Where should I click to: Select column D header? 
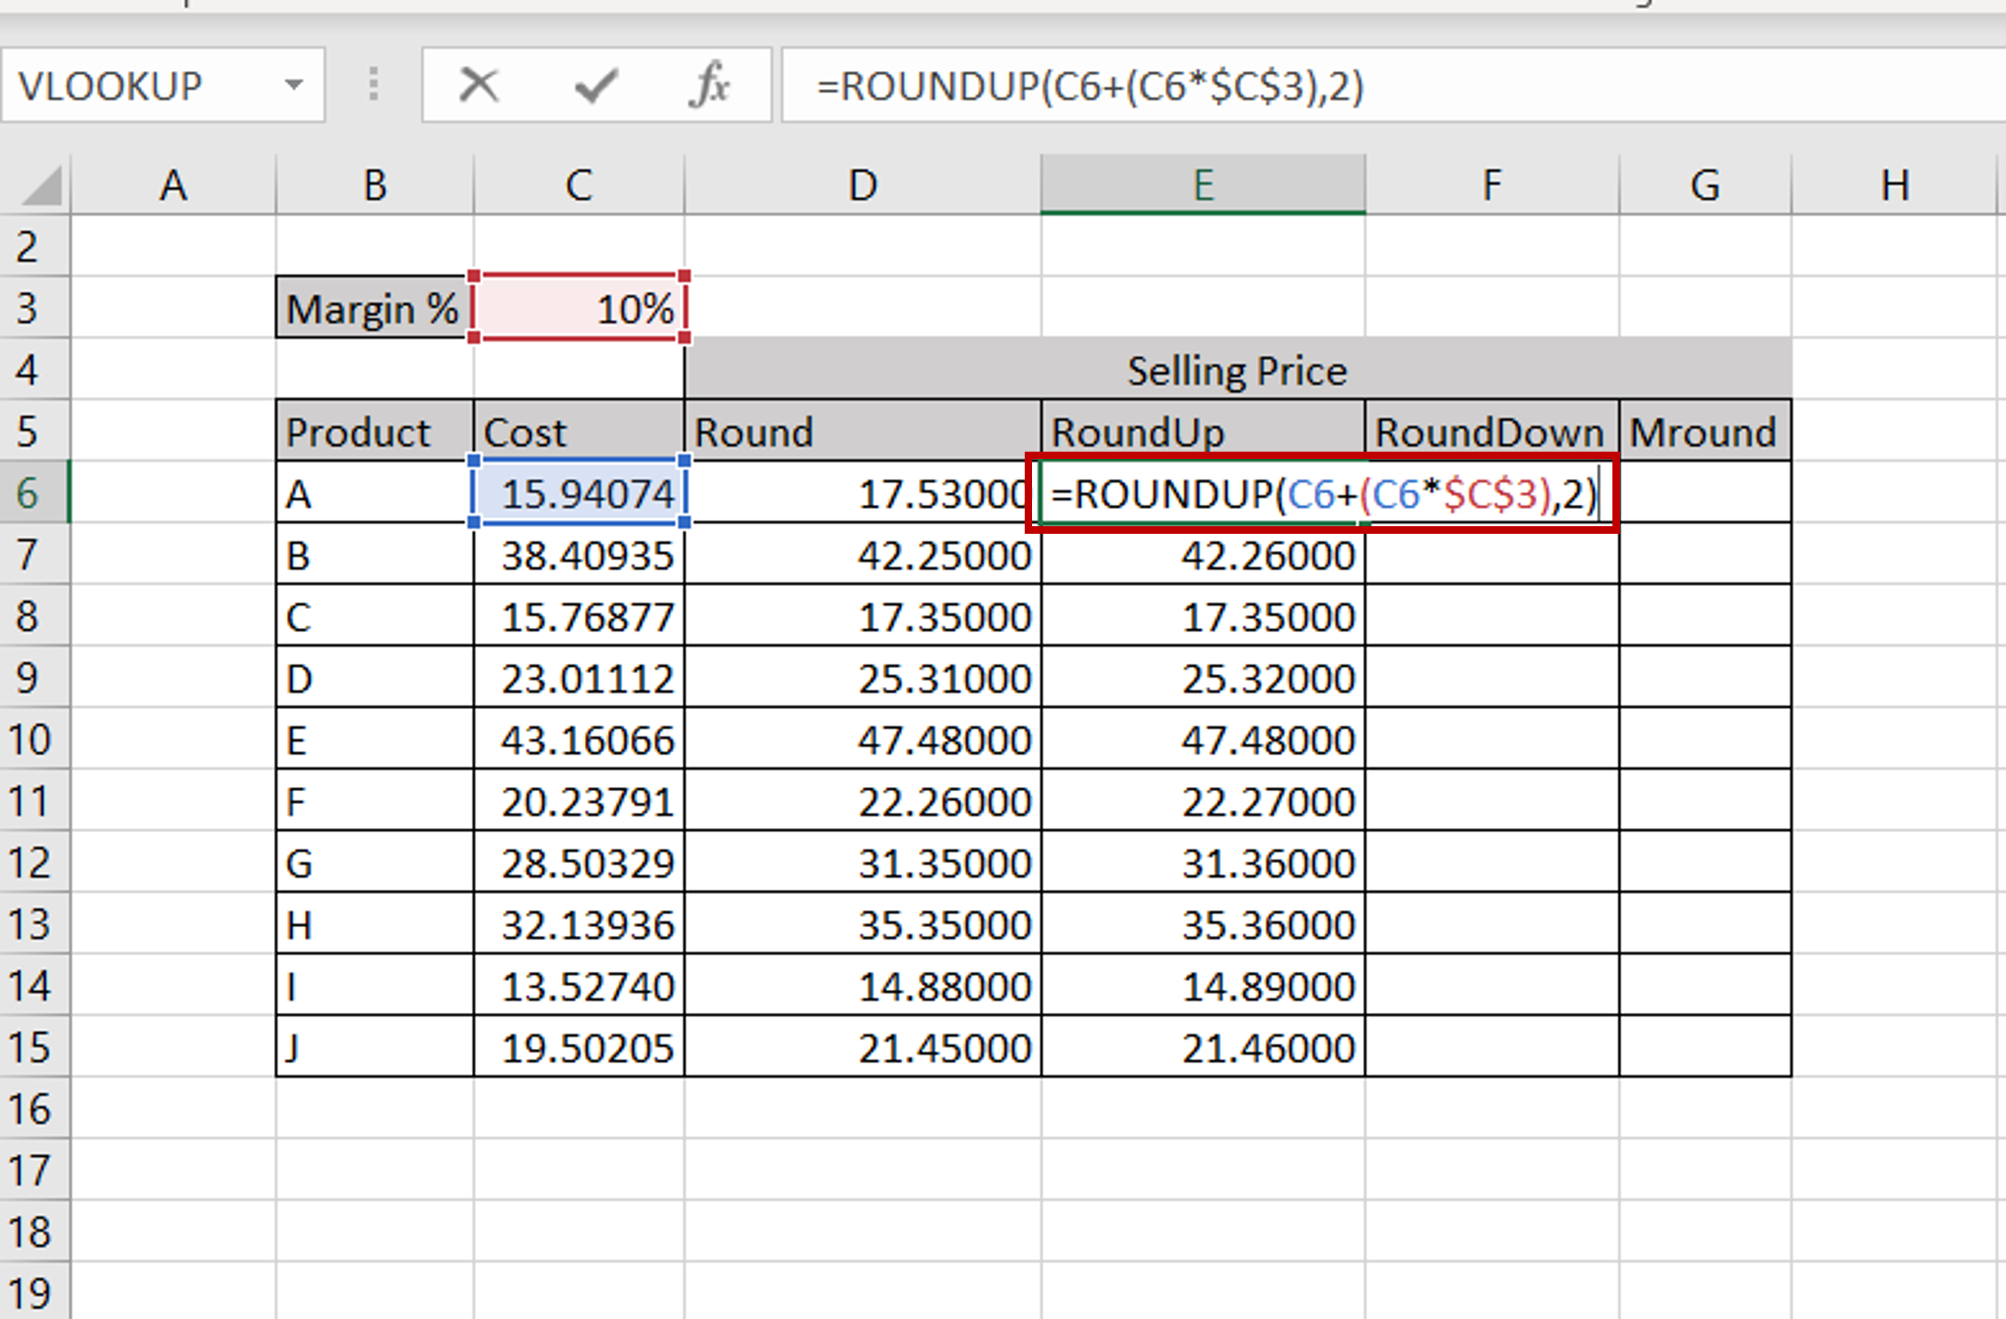coord(863,184)
